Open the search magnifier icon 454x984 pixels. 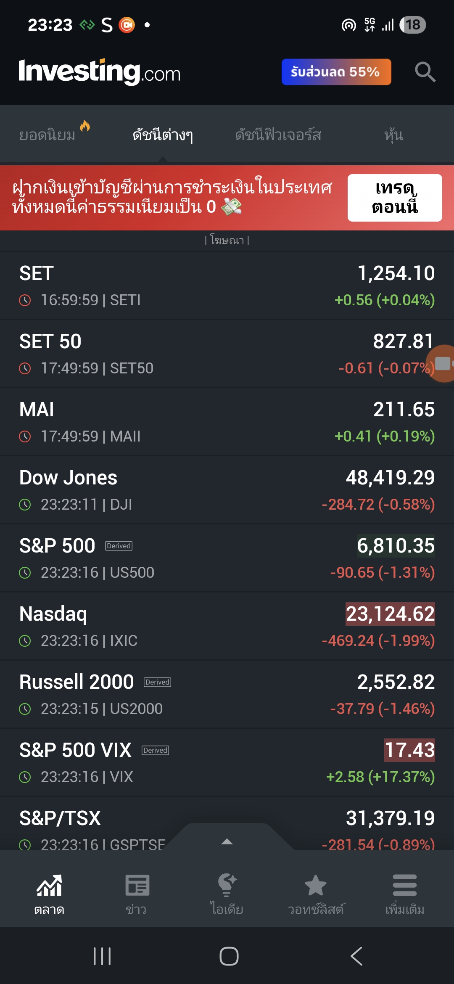click(425, 72)
